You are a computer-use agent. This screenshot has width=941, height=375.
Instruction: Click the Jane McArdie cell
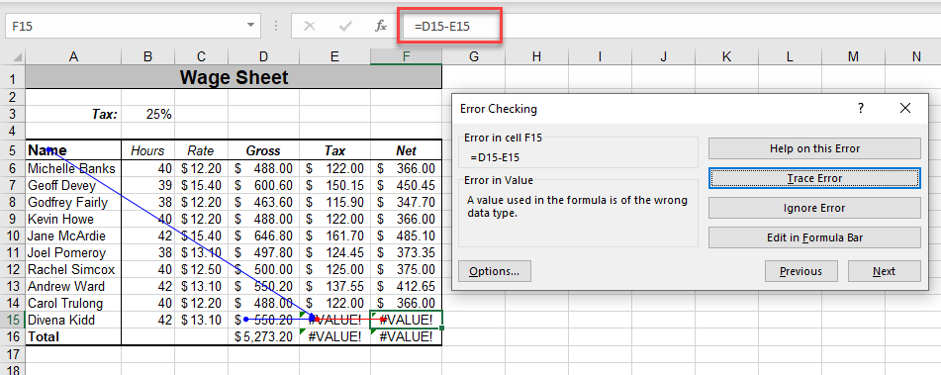point(73,235)
